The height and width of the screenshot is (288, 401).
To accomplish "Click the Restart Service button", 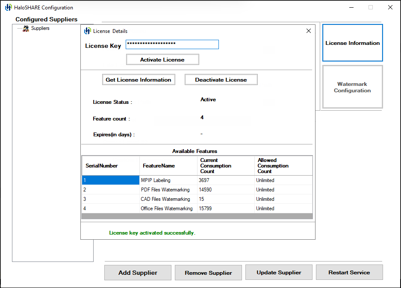I will coord(349,272).
